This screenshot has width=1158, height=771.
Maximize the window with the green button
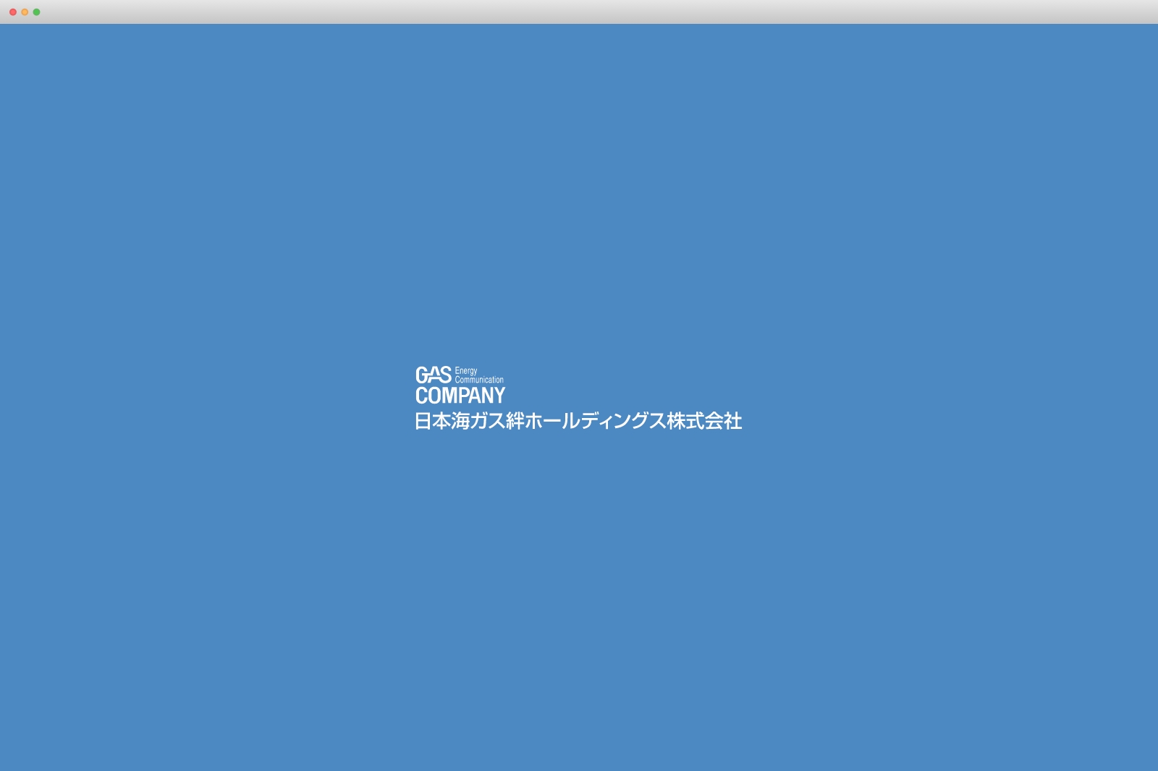pos(36,12)
